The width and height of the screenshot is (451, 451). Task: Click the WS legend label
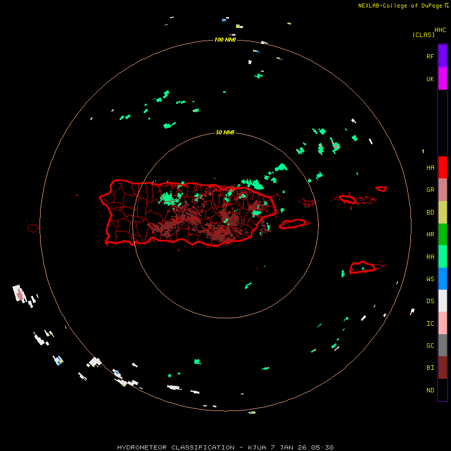click(x=430, y=279)
